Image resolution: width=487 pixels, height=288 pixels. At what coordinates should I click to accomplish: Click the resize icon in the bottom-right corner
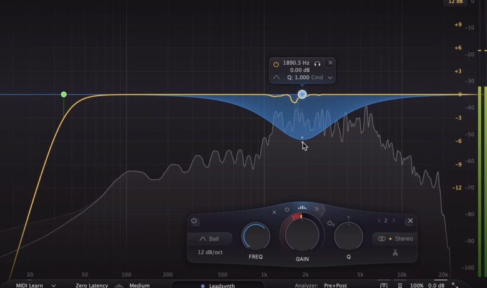(472, 285)
